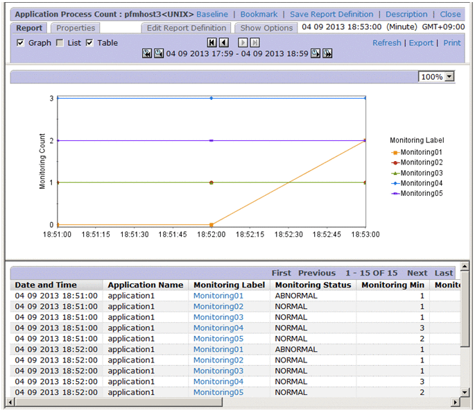Click the last data point navigation icon

[254, 42]
